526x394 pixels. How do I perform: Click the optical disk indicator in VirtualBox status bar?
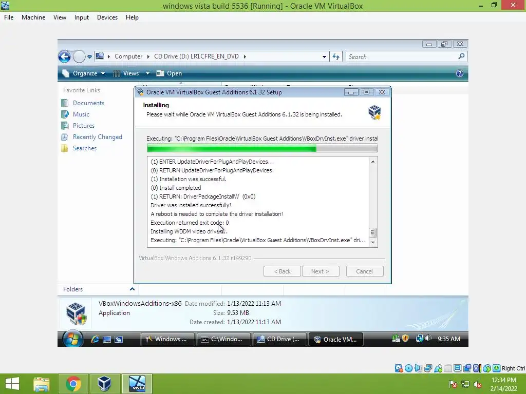[408, 368]
